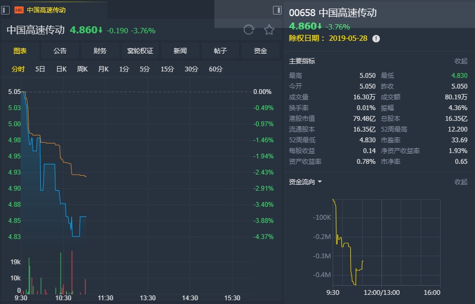This screenshot has height=304, width=475.
Task: Click the 每股收益 value 0.14
Action: pos(369,150)
